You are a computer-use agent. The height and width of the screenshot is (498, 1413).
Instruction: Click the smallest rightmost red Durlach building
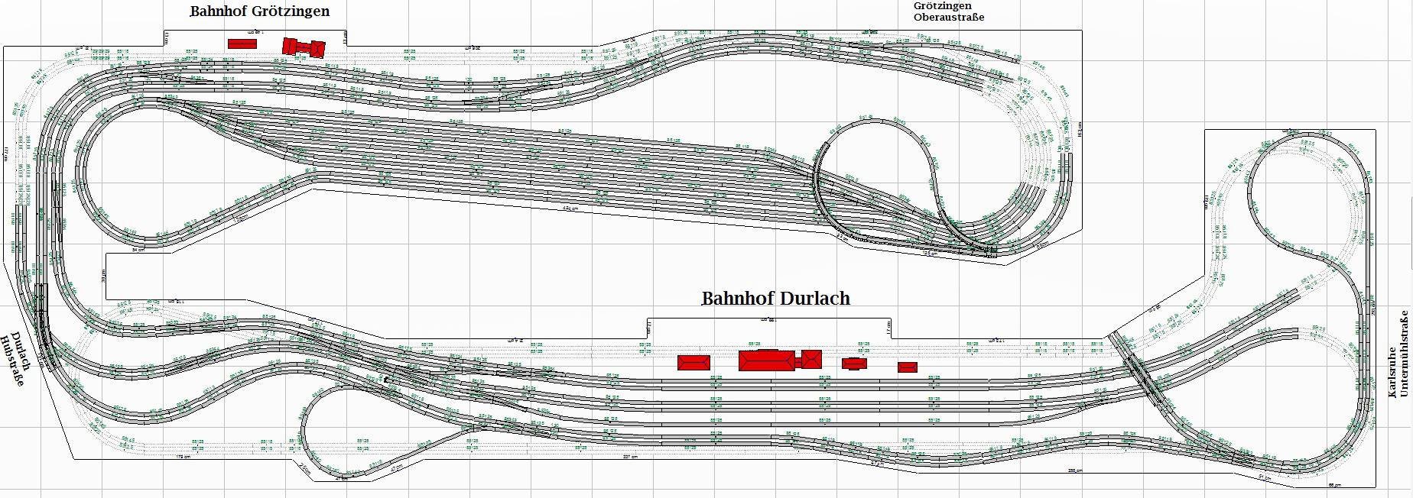click(x=907, y=367)
